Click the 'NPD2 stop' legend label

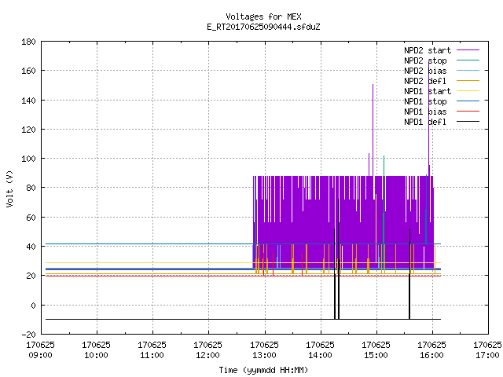pos(425,60)
